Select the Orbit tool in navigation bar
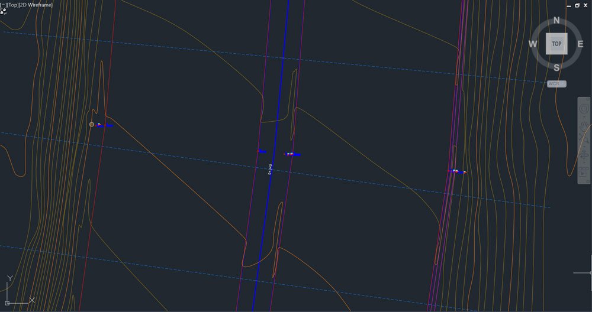The width and height of the screenshot is (592, 312). click(584, 156)
